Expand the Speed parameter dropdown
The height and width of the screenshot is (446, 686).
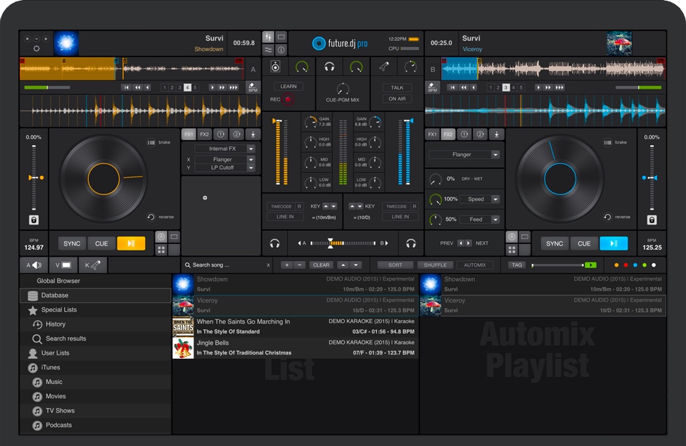(x=495, y=199)
